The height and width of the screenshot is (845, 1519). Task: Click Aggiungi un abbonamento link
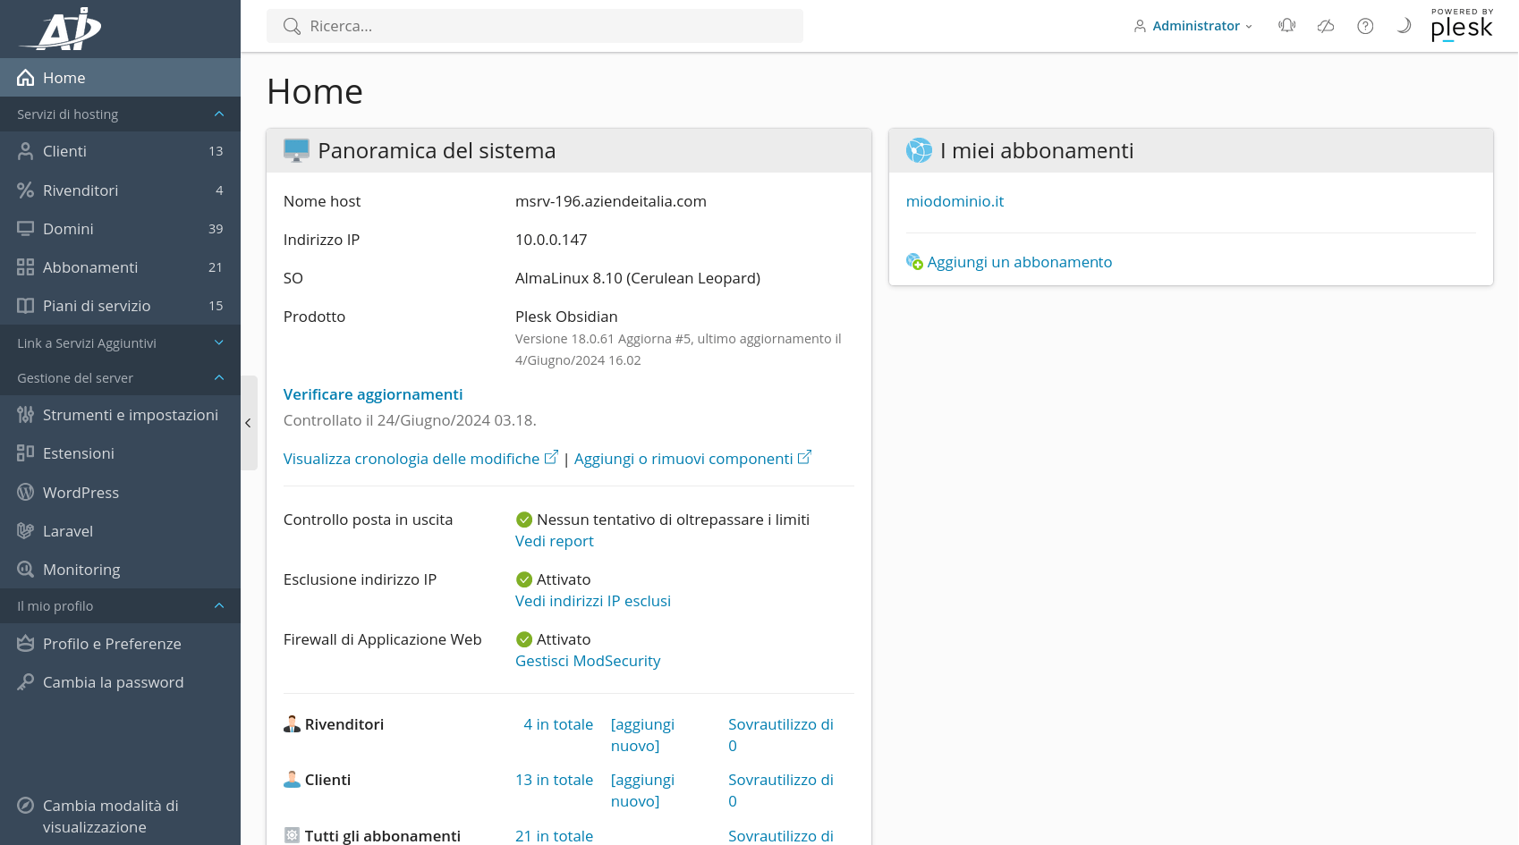(x=1019, y=262)
